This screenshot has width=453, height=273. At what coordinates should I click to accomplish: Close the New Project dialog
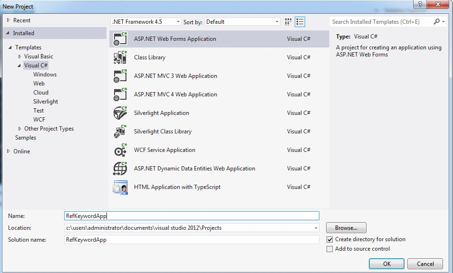pyautogui.click(x=438, y=4)
